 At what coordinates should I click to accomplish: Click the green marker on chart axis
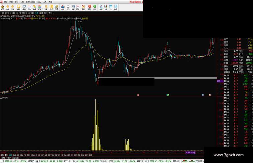pyautogui.click(x=168, y=95)
